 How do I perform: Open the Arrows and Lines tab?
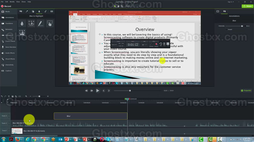click(27, 11)
